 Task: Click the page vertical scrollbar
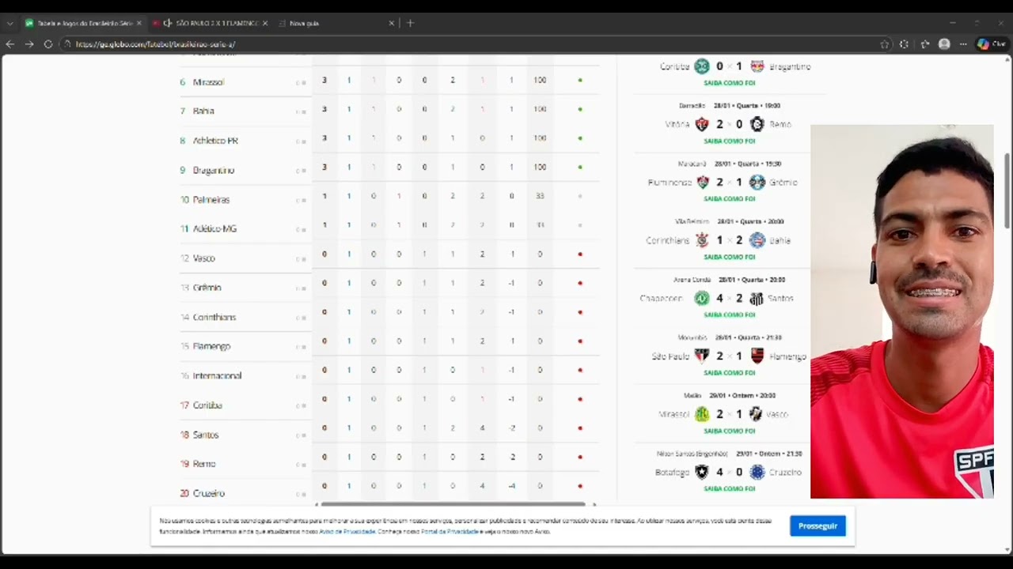point(1007,191)
